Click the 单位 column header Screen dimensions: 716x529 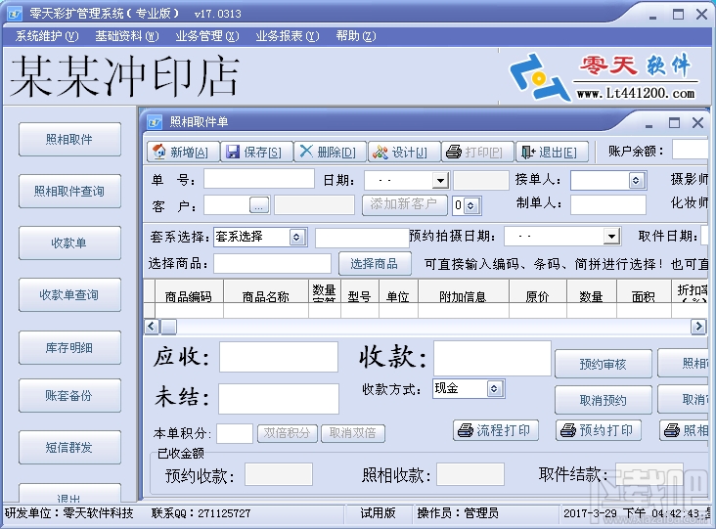[398, 291]
